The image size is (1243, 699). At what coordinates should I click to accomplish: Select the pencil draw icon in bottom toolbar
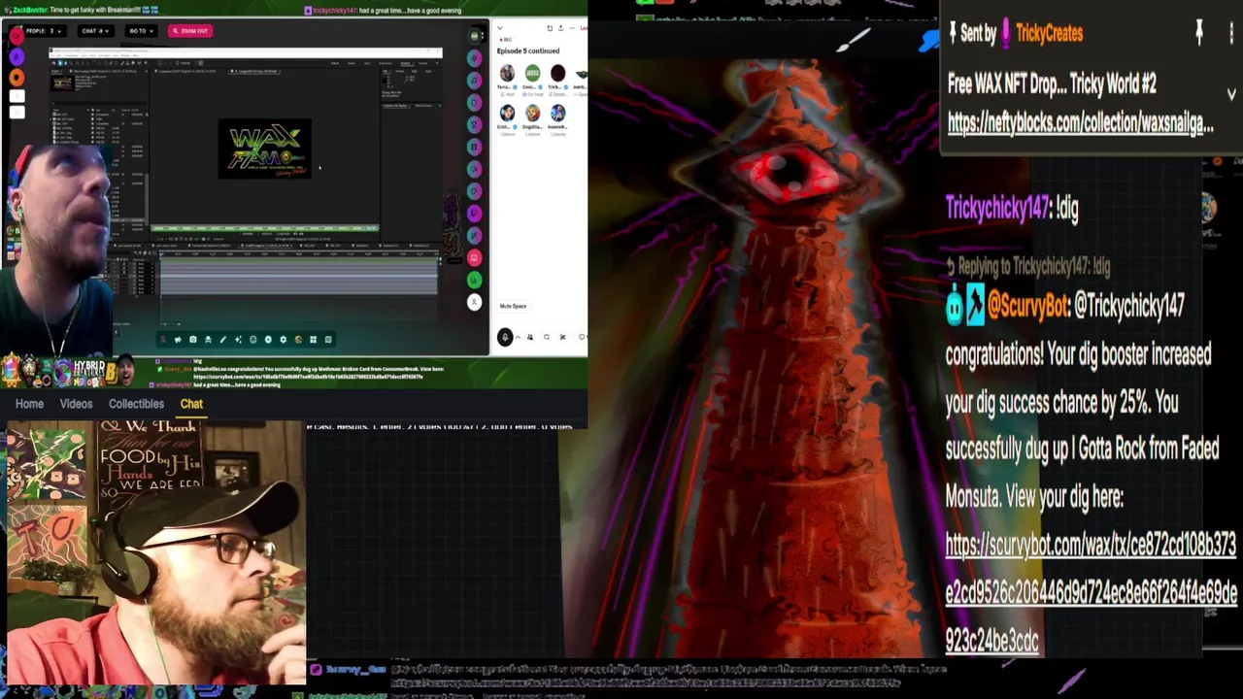point(223,340)
